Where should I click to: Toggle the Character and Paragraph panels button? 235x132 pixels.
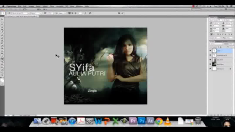(x=90, y=13)
